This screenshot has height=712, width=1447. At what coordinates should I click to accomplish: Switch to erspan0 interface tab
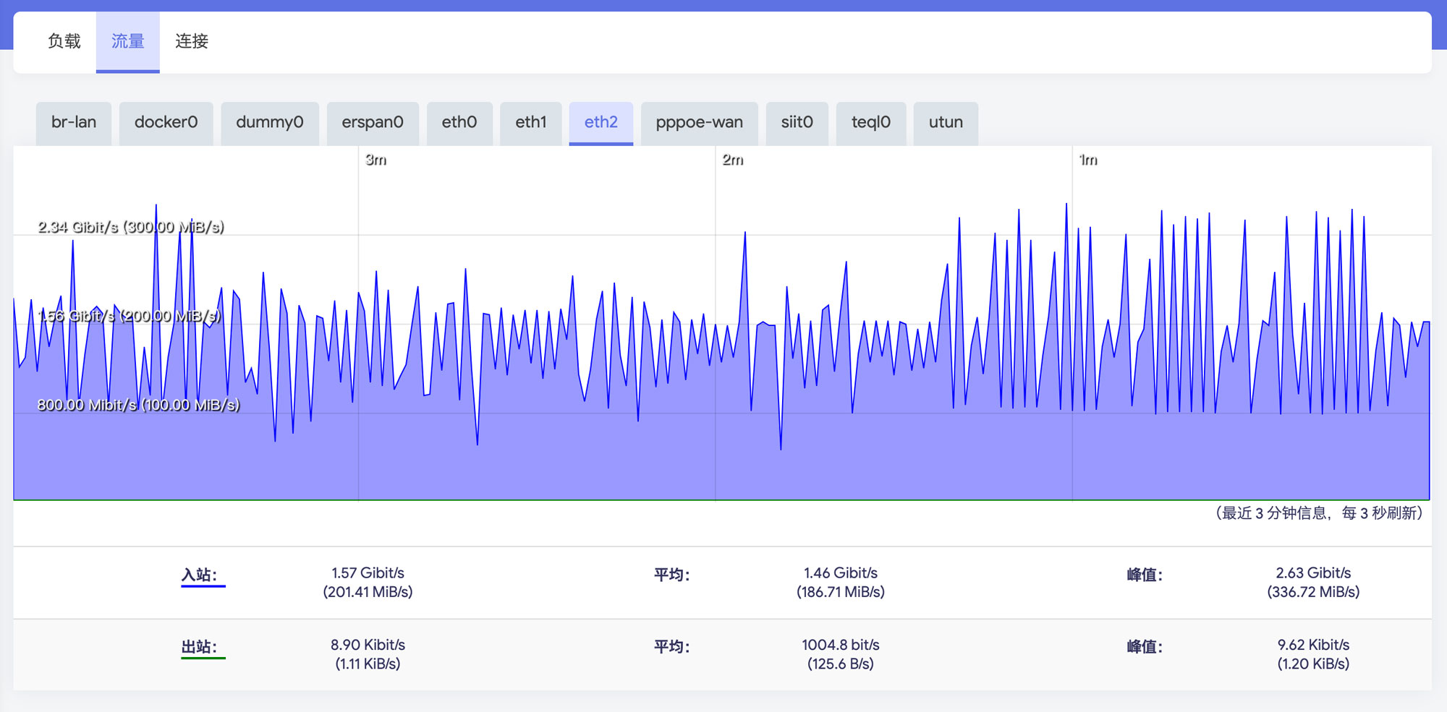pyautogui.click(x=372, y=122)
